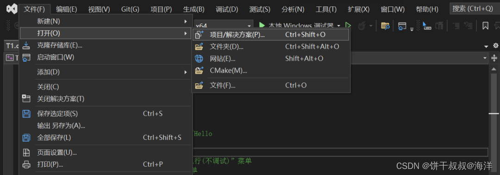The height and width of the screenshot is (175, 500).
Task: Choose 打印(P)... menu entry
Action: click(106, 164)
